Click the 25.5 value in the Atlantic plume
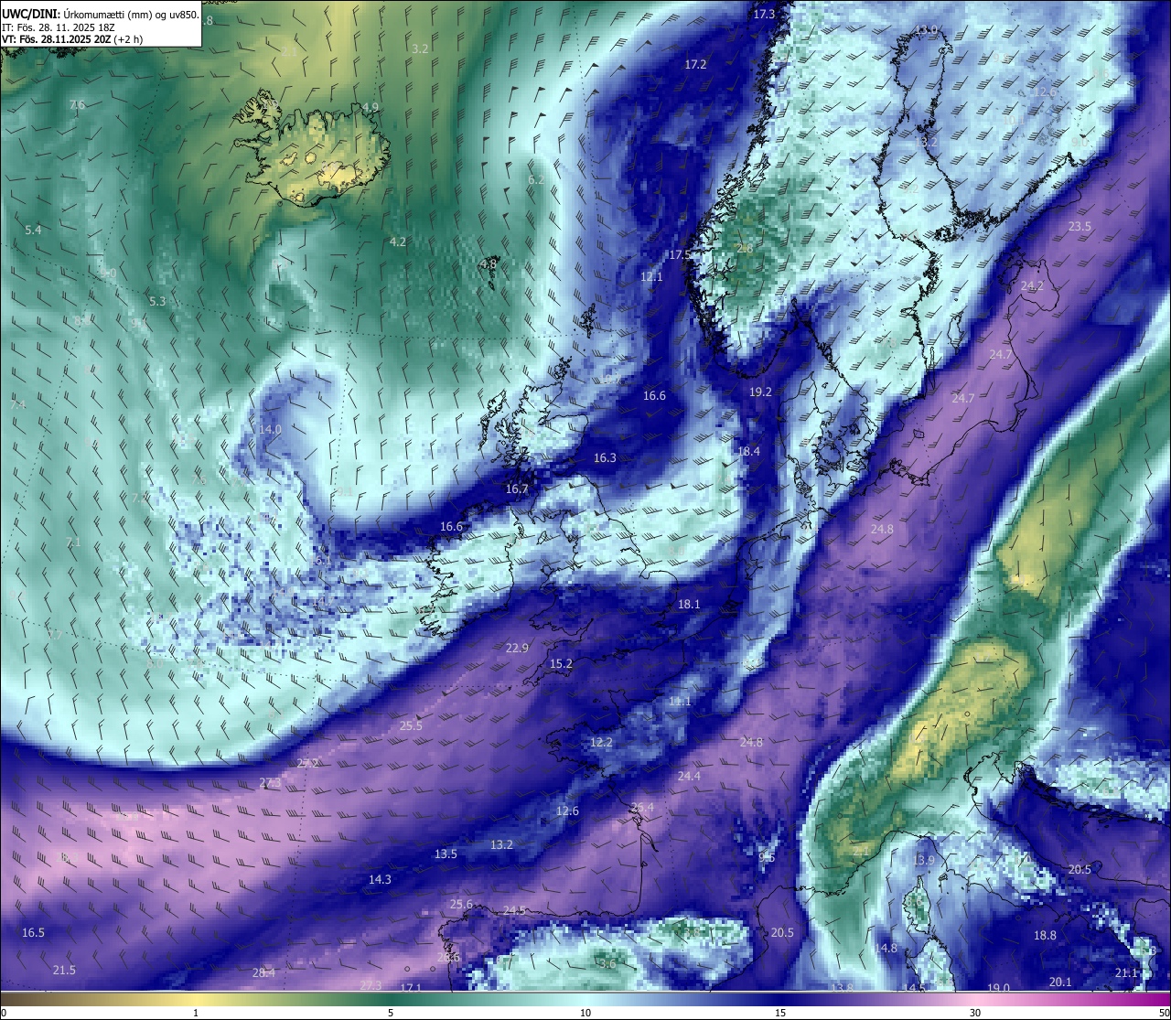Viewport: 1171px width, 1020px height. tap(411, 725)
